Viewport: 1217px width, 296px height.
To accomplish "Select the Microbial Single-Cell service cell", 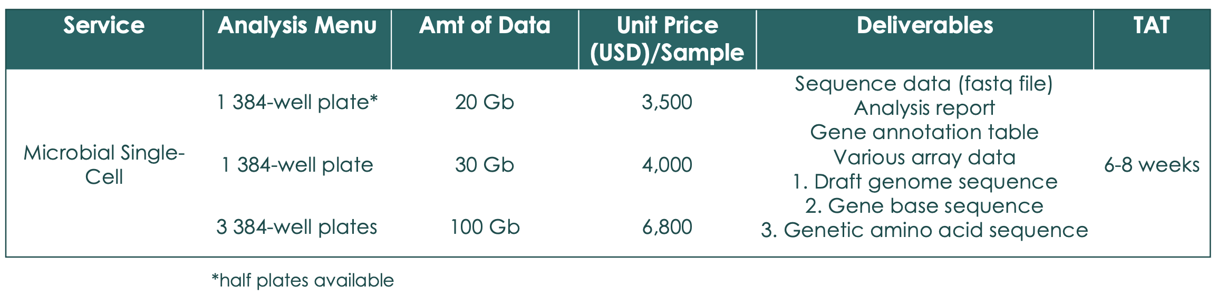I will tap(104, 164).
